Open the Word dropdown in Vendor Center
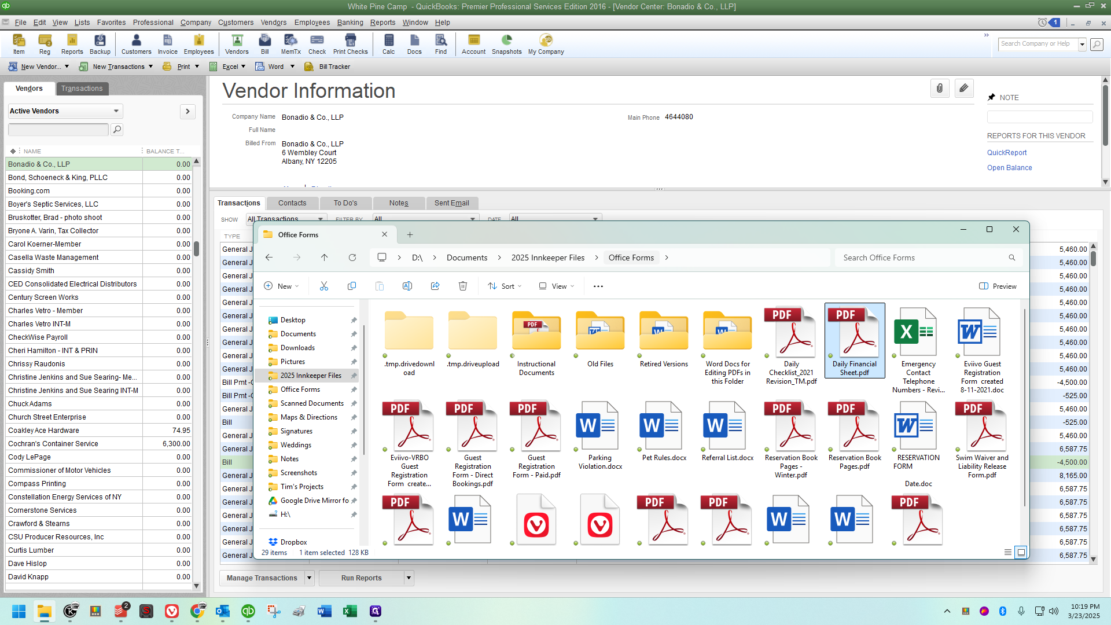 pyautogui.click(x=292, y=67)
